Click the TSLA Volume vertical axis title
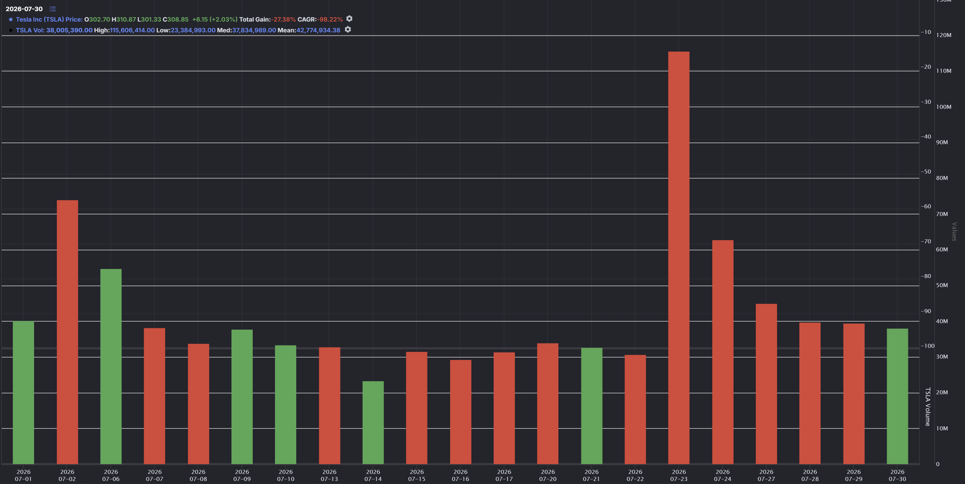 pos(928,406)
